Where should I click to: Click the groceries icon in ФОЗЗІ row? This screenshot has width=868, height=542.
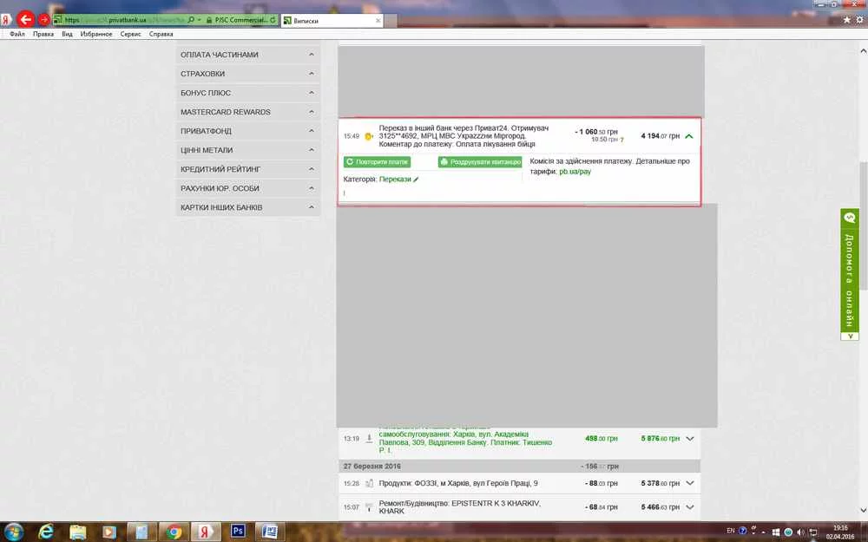tap(369, 483)
